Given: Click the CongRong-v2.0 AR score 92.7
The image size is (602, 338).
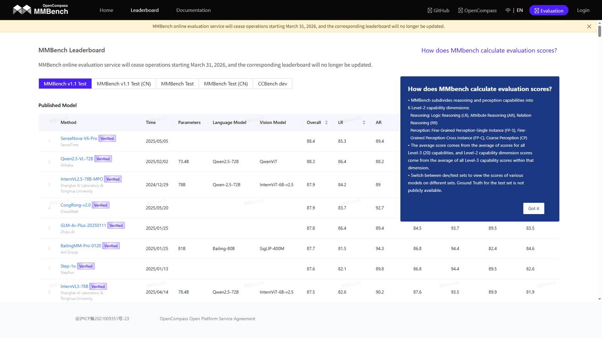Looking at the screenshot, I should coord(380,208).
